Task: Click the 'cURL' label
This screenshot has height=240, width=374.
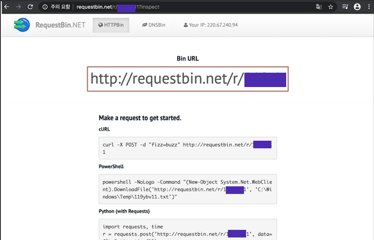Action: [x=104, y=129]
